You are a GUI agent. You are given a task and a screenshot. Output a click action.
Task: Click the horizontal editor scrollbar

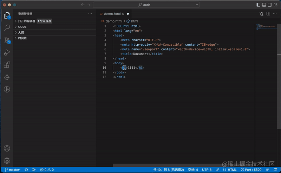168,165
